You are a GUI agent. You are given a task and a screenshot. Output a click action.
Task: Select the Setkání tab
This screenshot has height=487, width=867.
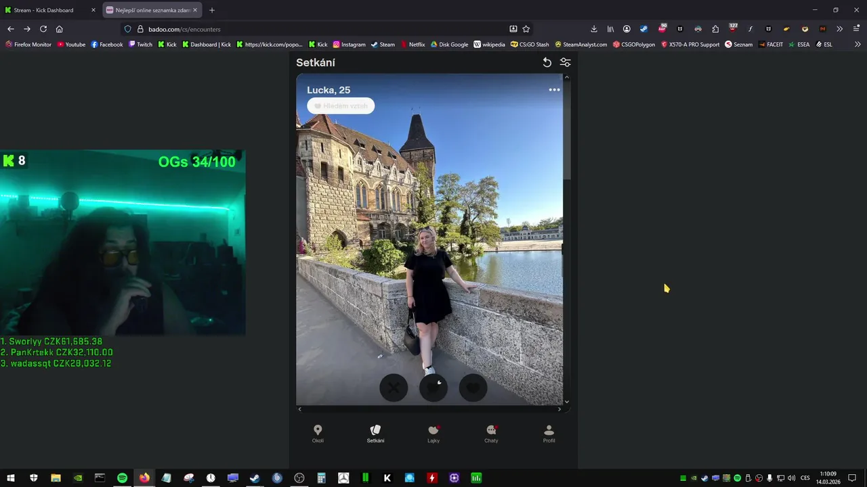pyautogui.click(x=375, y=434)
